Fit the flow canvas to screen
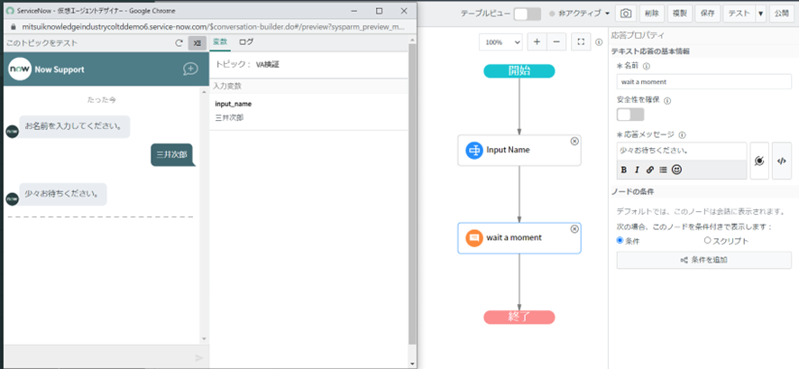This screenshot has height=369, width=799. pyautogui.click(x=581, y=42)
